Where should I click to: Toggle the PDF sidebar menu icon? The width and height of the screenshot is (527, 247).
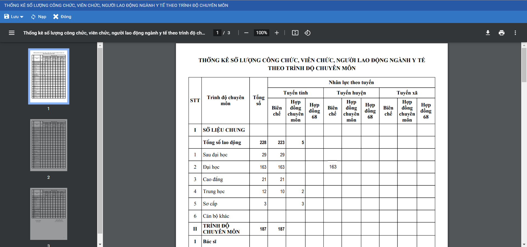[12, 33]
